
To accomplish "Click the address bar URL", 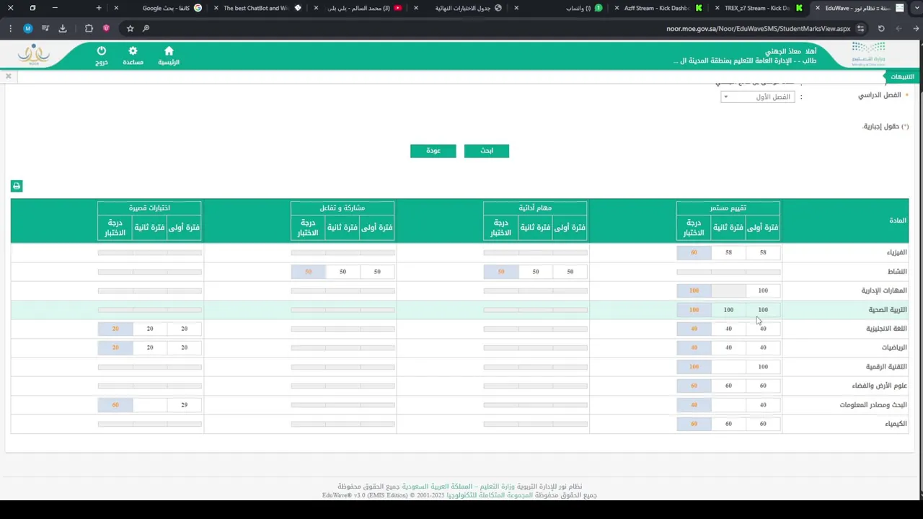I will click(x=758, y=29).
